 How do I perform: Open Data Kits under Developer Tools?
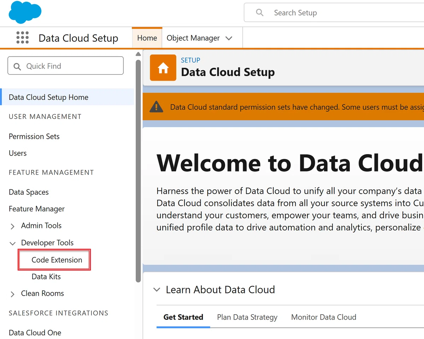point(46,276)
